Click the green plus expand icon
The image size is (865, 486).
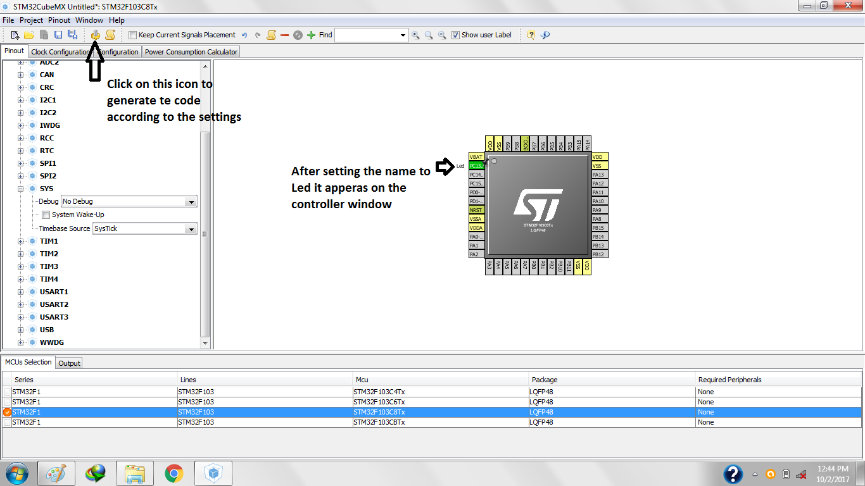click(x=311, y=35)
